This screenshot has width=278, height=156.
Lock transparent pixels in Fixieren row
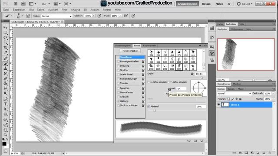point(228,99)
